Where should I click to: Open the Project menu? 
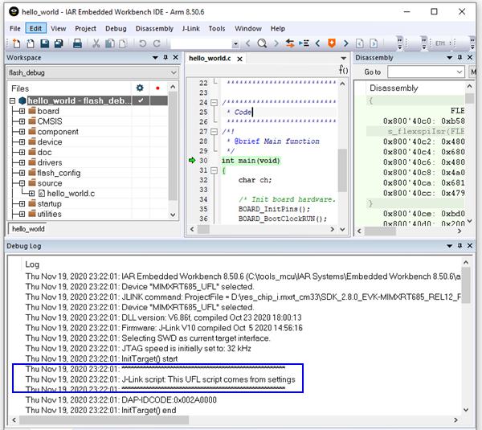(85, 29)
